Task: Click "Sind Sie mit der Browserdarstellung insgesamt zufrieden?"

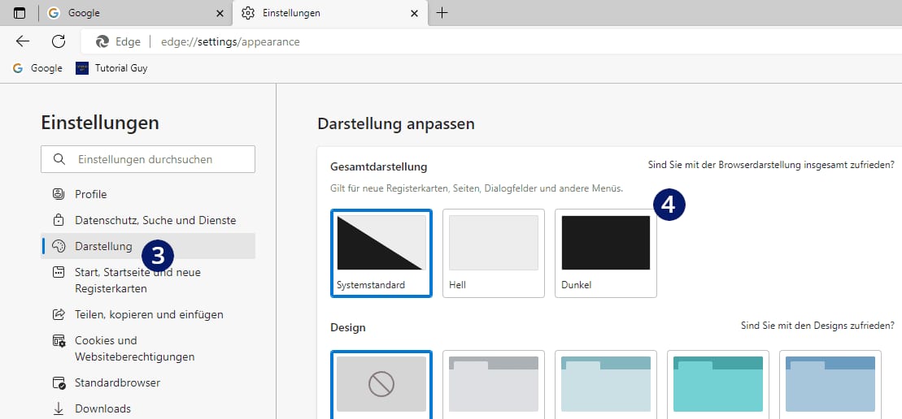Action: coord(771,166)
